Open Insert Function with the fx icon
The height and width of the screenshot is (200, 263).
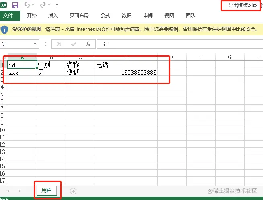pyautogui.click(x=88, y=44)
